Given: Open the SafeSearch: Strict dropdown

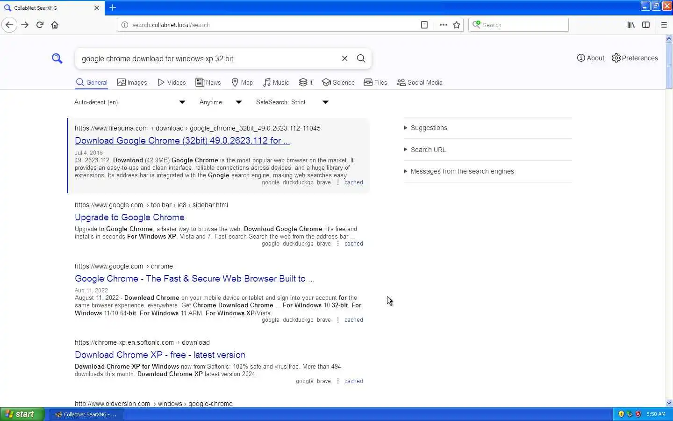Looking at the screenshot, I should [293, 102].
